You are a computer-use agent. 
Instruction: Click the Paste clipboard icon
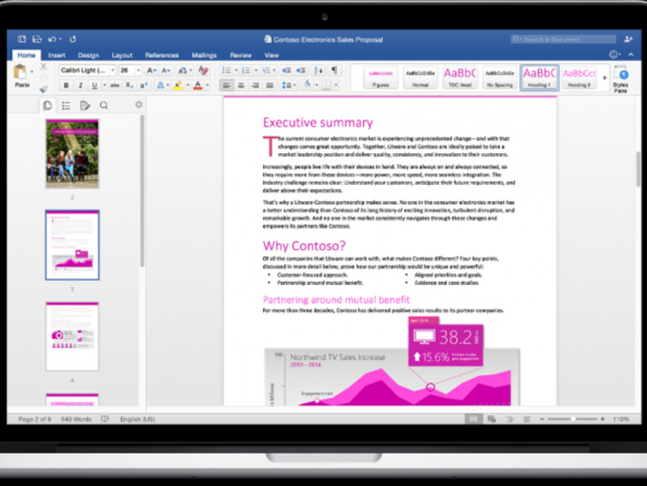point(20,71)
